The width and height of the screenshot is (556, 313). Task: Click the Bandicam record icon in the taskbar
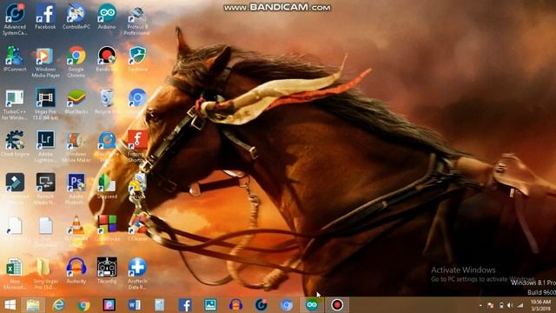coord(337,305)
